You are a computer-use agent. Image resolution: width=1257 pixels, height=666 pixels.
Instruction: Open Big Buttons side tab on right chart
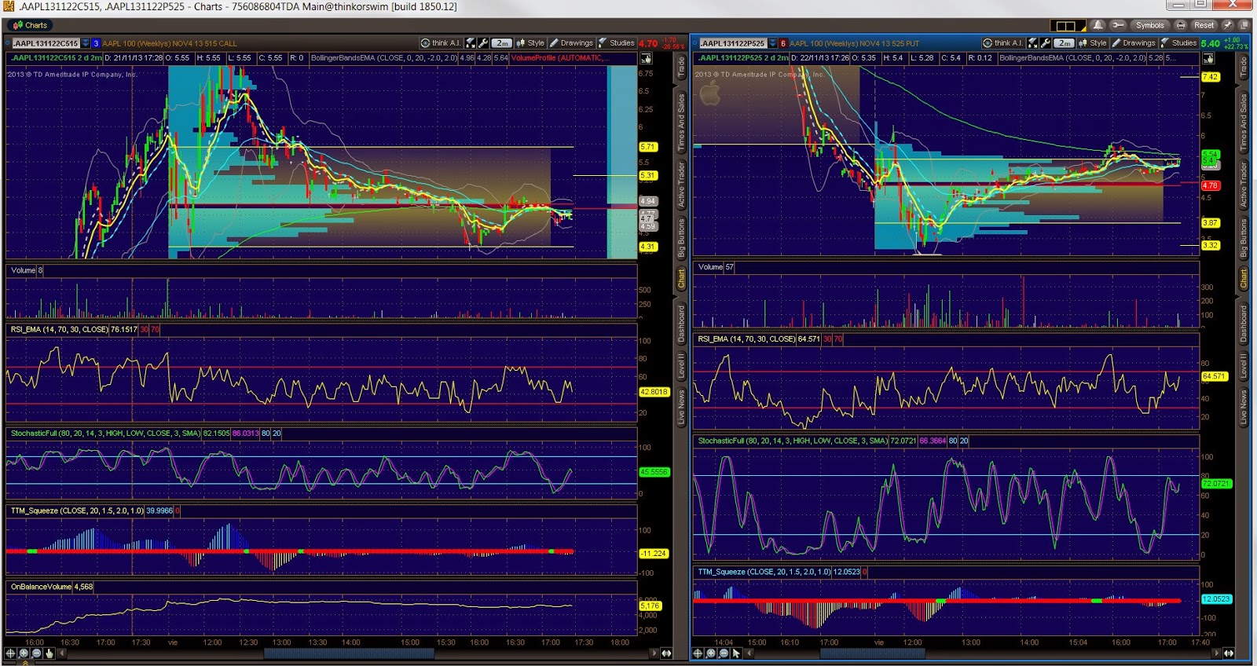click(x=1243, y=238)
